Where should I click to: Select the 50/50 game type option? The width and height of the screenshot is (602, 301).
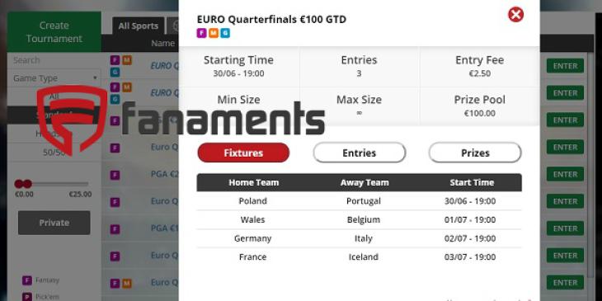(x=54, y=153)
